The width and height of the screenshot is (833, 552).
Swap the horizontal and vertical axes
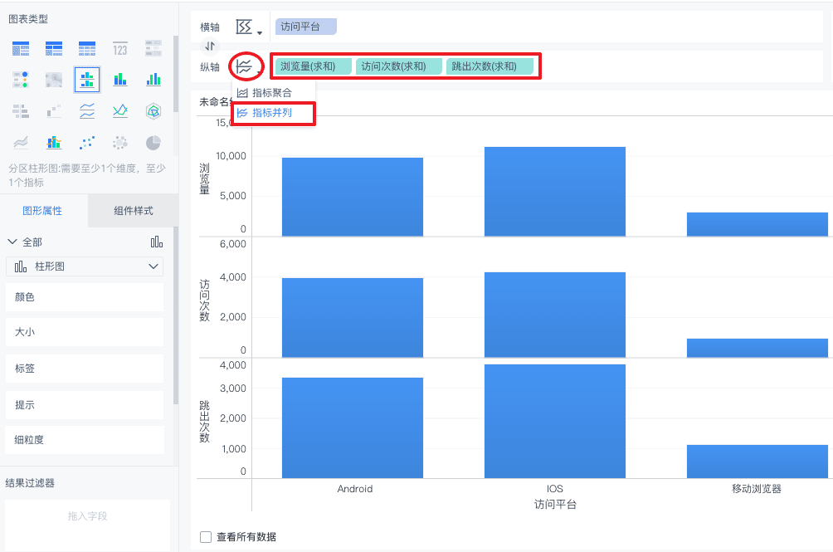[210, 46]
